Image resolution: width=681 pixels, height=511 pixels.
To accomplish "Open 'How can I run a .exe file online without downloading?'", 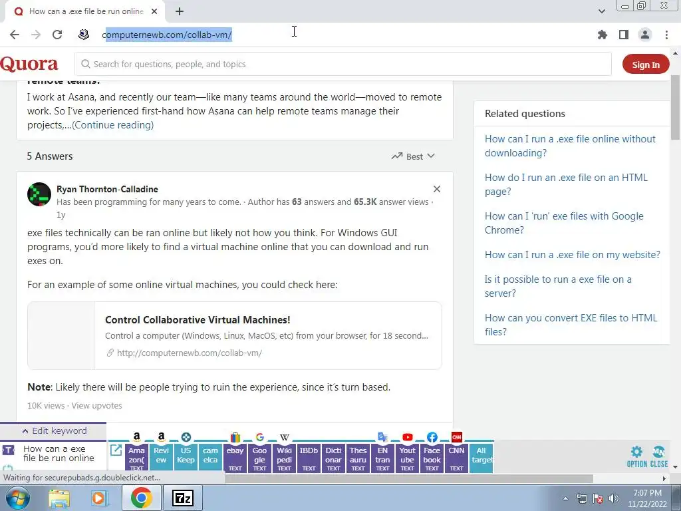I will coord(570,146).
